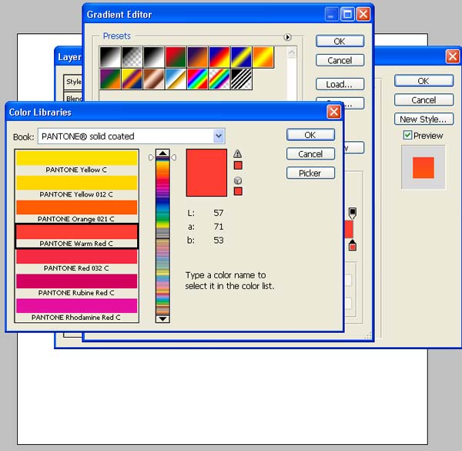
Task: Click the left triangle marker on color strip
Action: [151, 157]
